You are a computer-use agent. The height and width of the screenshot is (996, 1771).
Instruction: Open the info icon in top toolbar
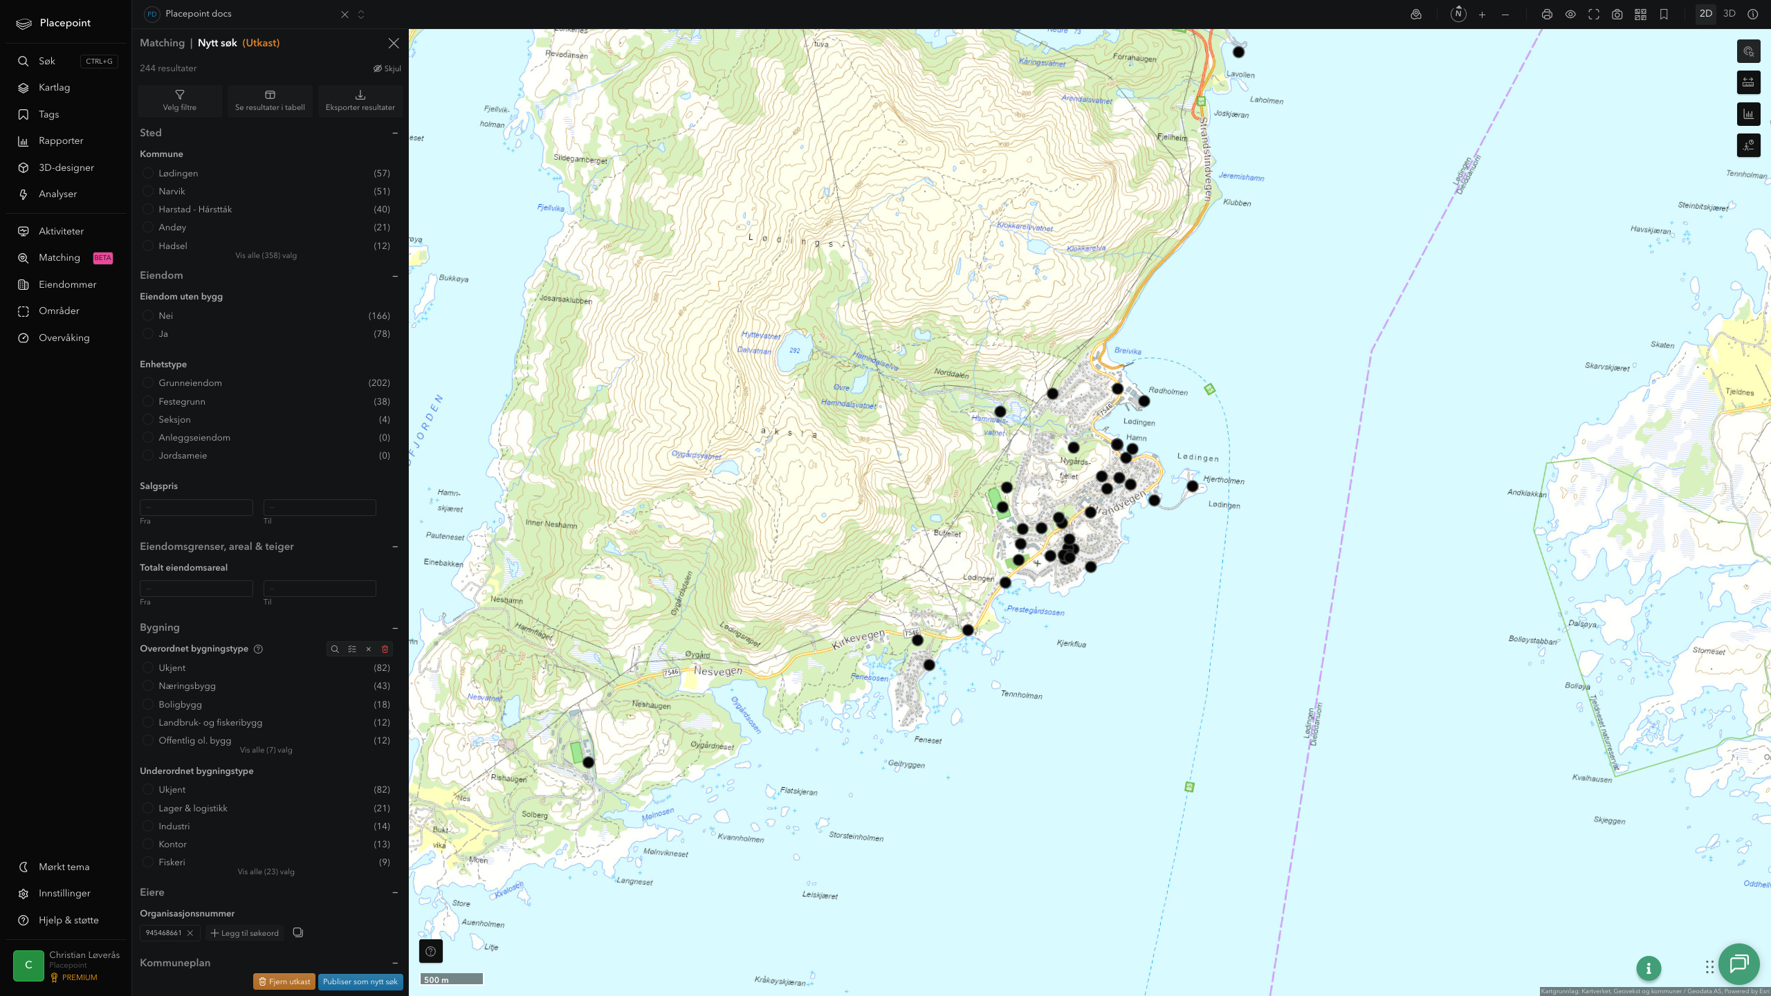pyautogui.click(x=1753, y=15)
